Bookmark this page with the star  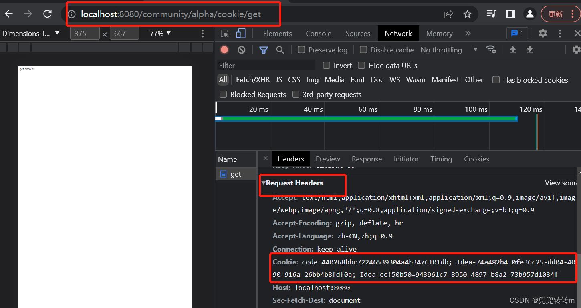coord(467,14)
